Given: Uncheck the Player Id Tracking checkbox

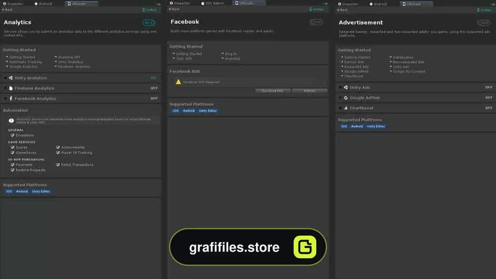Looking at the screenshot, I should coord(58,153).
